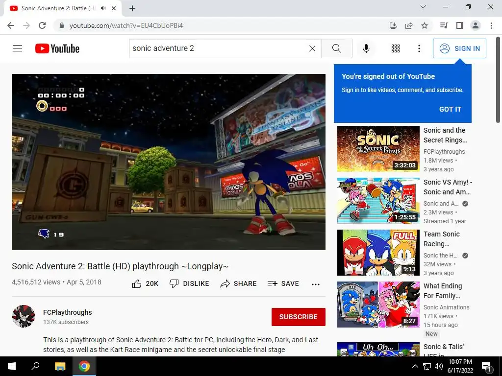
Task: Go back with browser back arrow
Action: tap(11, 25)
